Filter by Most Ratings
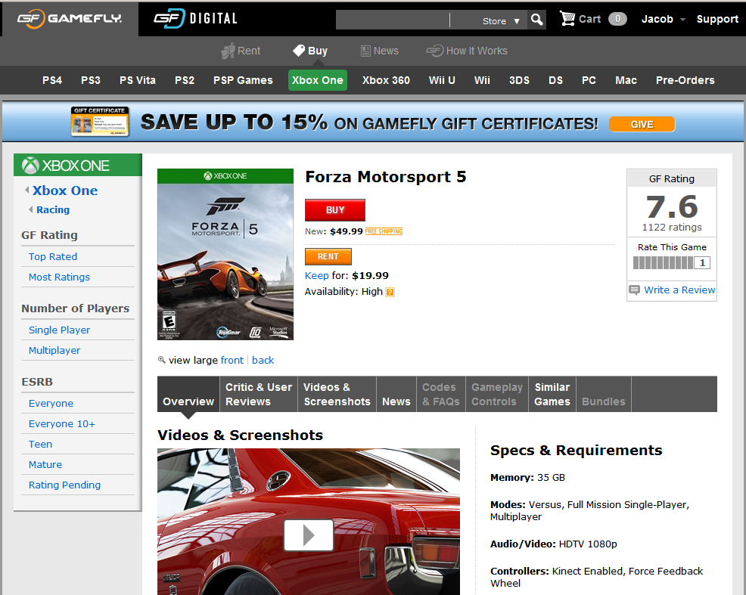 (59, 277)
